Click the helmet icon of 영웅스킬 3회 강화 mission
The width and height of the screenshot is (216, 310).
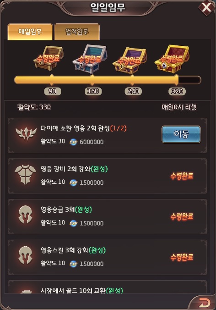point(25,255)
